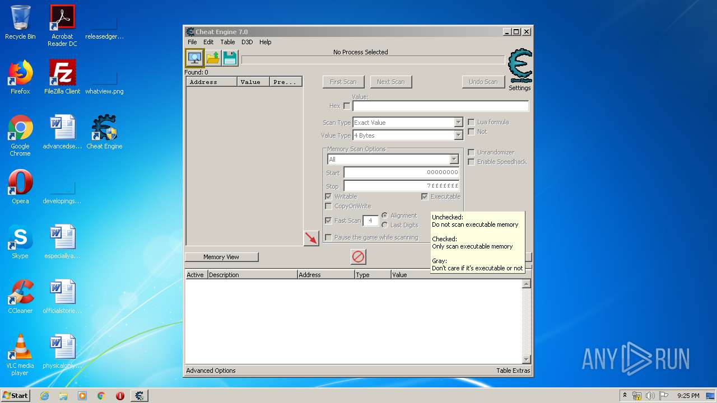Image resolution: width=717 pixels, height=403 pixels.
Task: Open the Help menu
Action: (266, 42)
